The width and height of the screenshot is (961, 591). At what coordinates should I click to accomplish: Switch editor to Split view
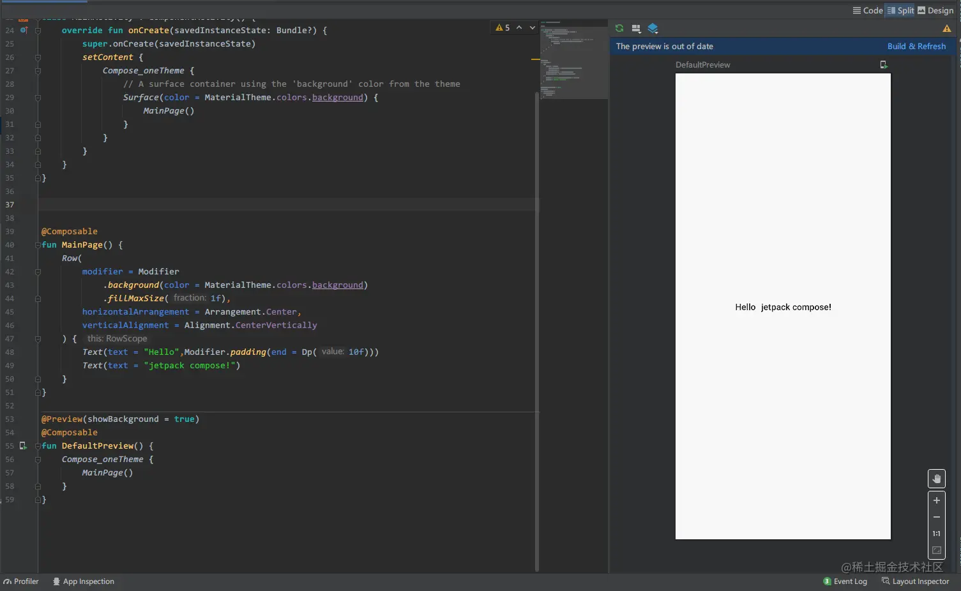(x=900, y=10)
